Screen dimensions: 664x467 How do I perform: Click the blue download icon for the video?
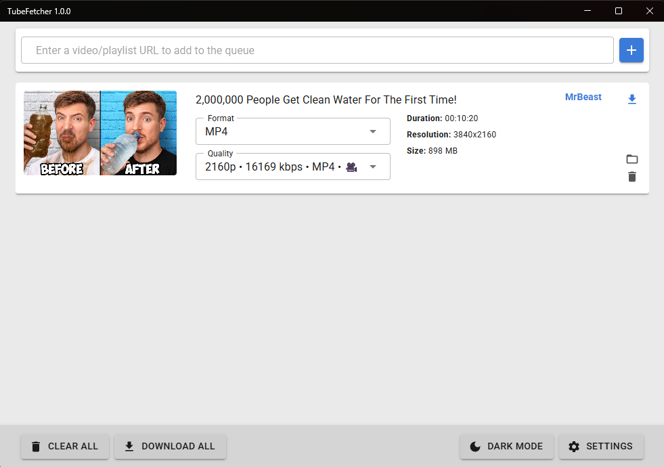[x=632, y=99]
